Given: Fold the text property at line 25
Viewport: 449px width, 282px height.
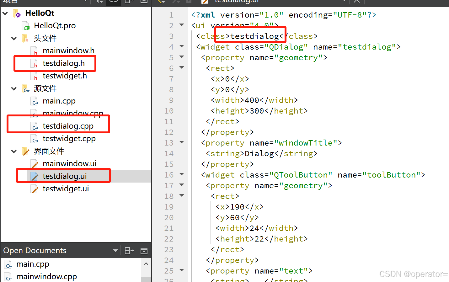Looking at the screenshot, I should (x=182, y=270).
